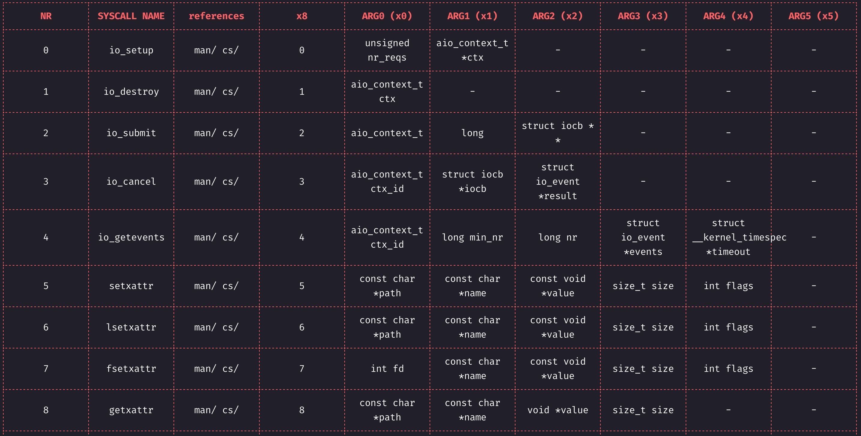Click the NR column header

(x=46, y=16)
